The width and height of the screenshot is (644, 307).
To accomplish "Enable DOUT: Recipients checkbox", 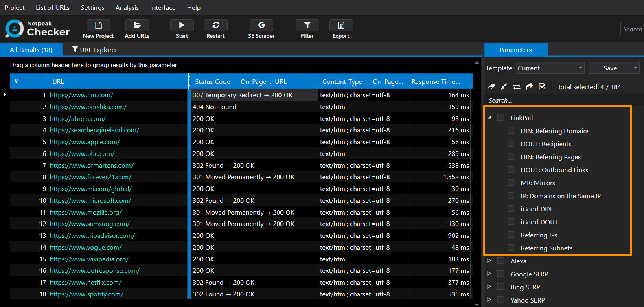I will pyautogui.click(x=511, y=143).
